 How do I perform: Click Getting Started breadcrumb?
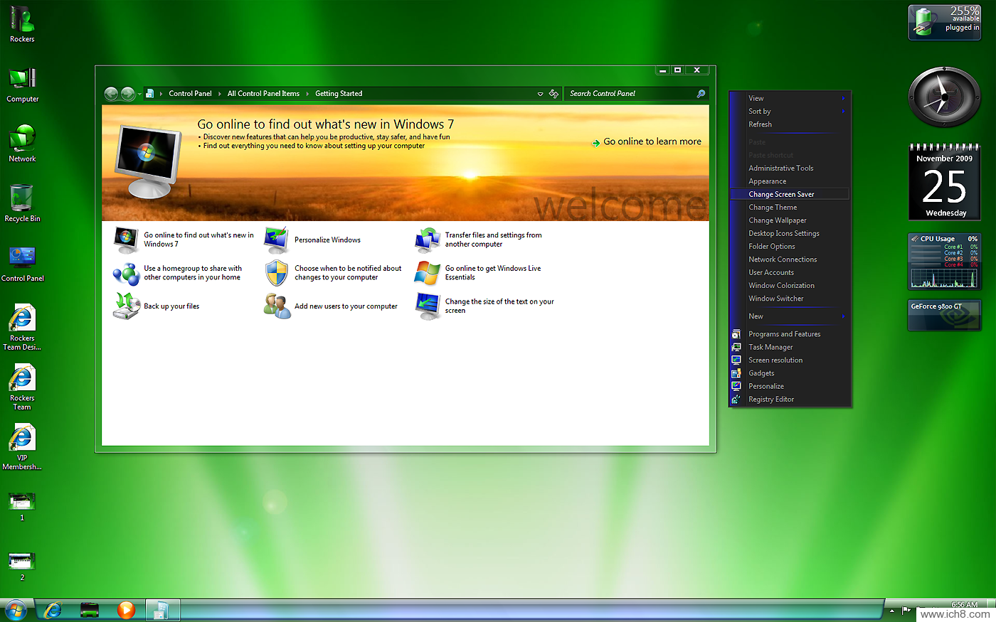[x=339, y=94]
